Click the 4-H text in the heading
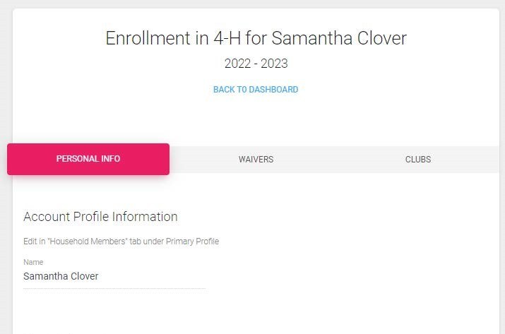 coord(227,38)
